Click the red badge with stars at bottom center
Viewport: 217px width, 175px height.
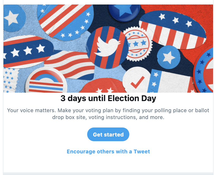click(x=103, y=86)
